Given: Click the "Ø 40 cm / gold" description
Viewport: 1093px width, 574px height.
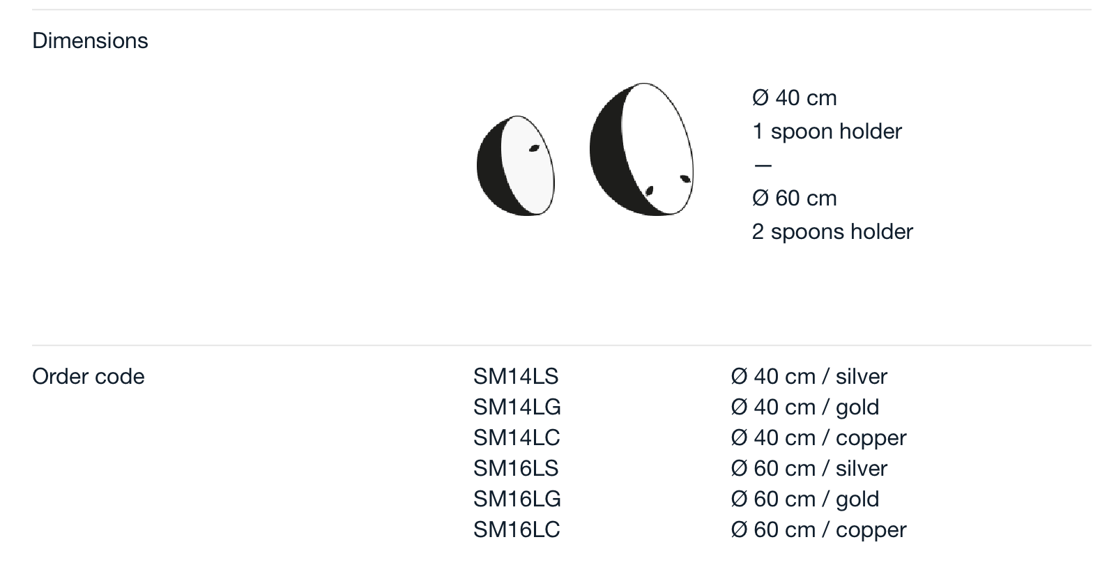Looking at the screenshot, I should tap(805, 408).
